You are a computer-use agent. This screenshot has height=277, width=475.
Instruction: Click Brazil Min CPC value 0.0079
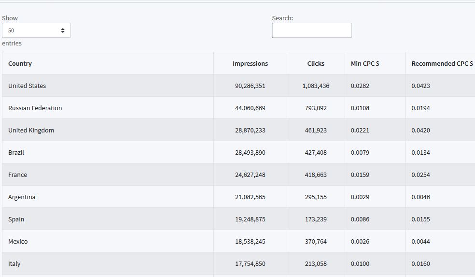point(360,153)
